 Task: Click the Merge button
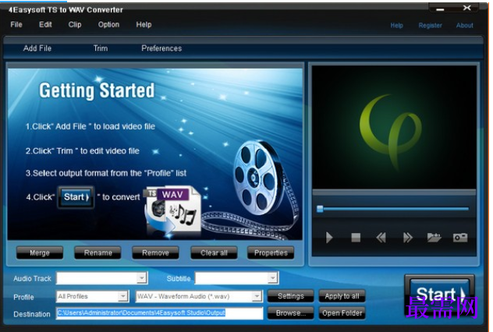tap(40, 253)
